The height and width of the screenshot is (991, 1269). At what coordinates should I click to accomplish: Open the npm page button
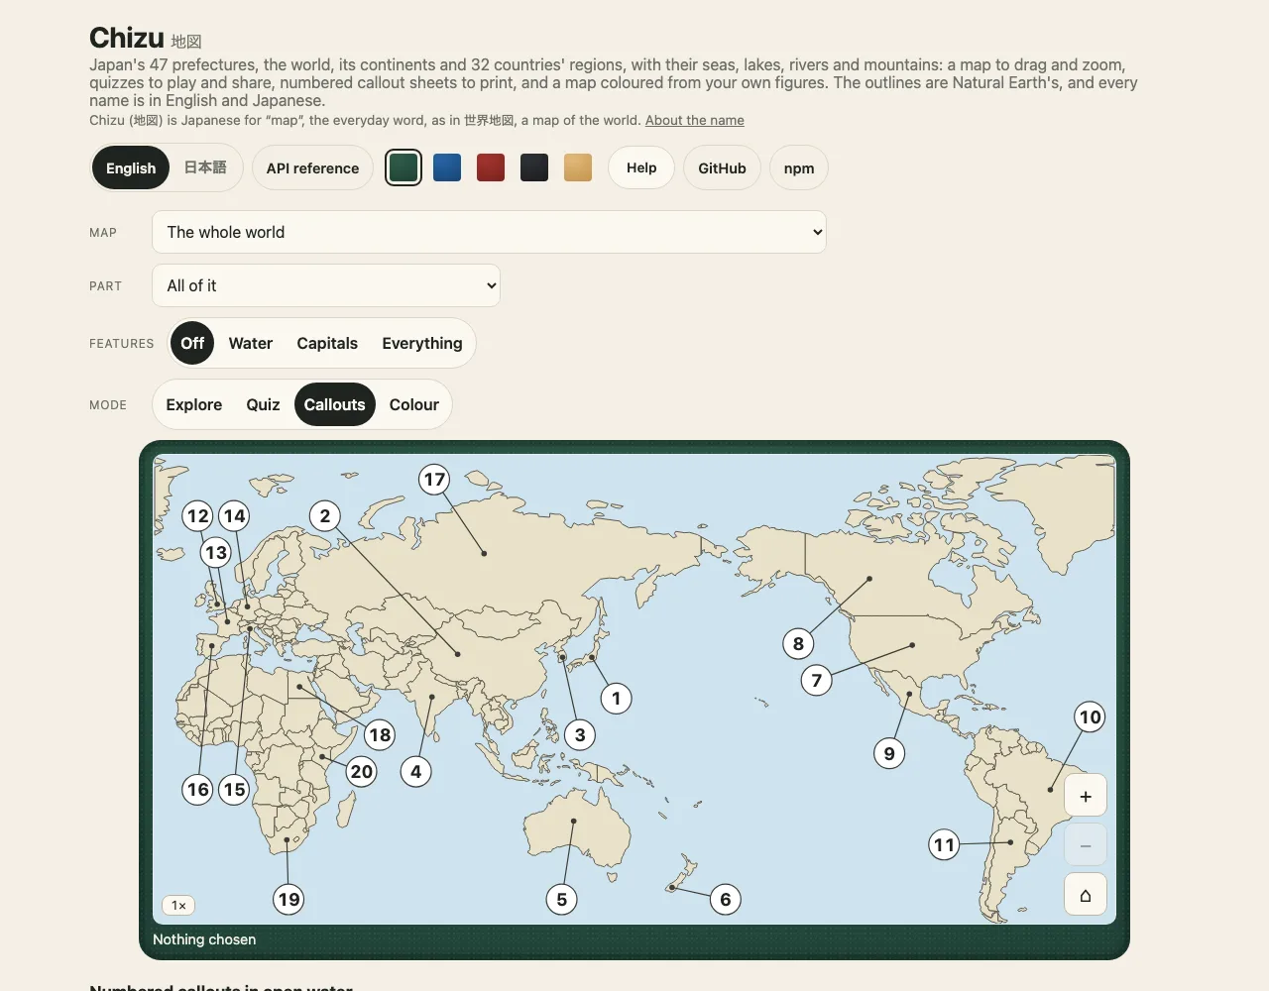[799, 168]
